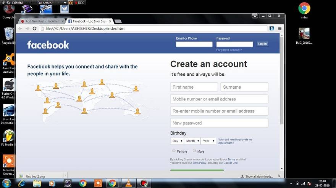Viewport: 336px width, 188px height.
Task: Click the Forgotten account? link
Action: [229, 50]
